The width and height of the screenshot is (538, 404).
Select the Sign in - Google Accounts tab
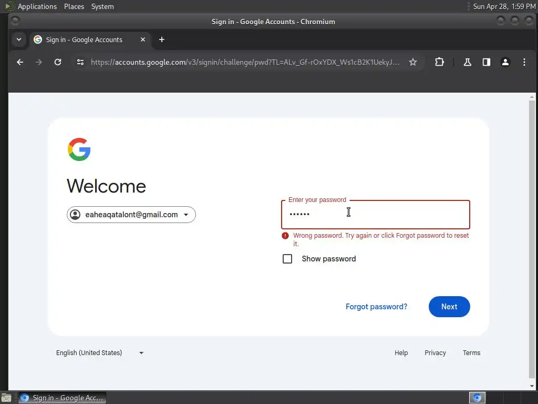pyautogui.click(x=90, y=39)
